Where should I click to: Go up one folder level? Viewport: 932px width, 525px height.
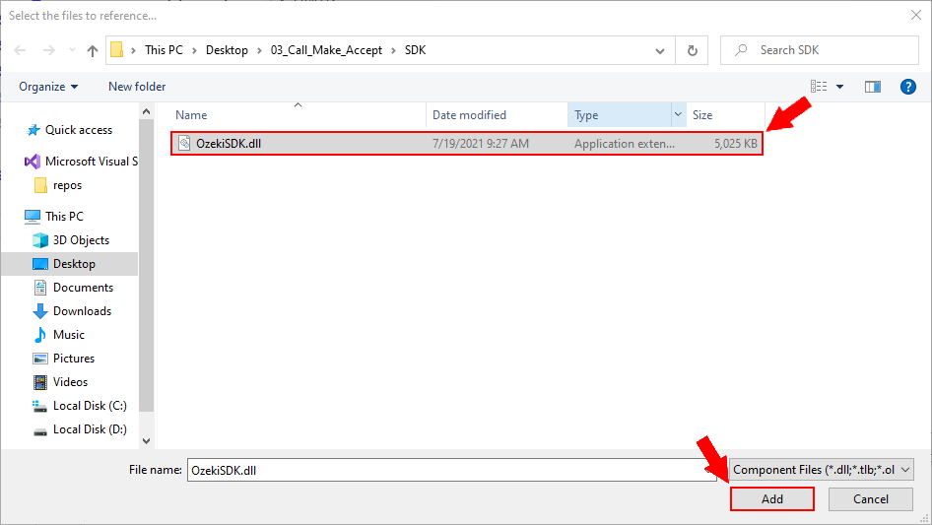pos(93,50)
